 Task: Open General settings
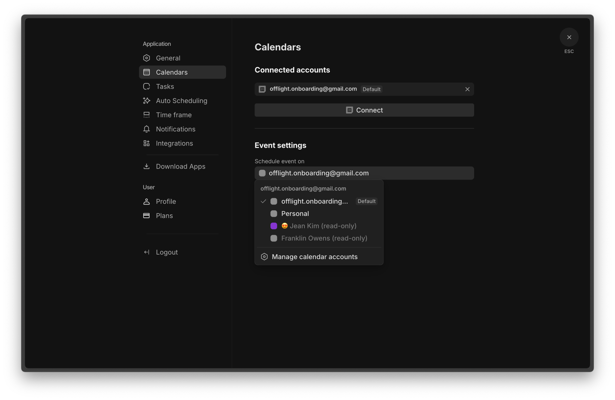(x=183, y=58)
